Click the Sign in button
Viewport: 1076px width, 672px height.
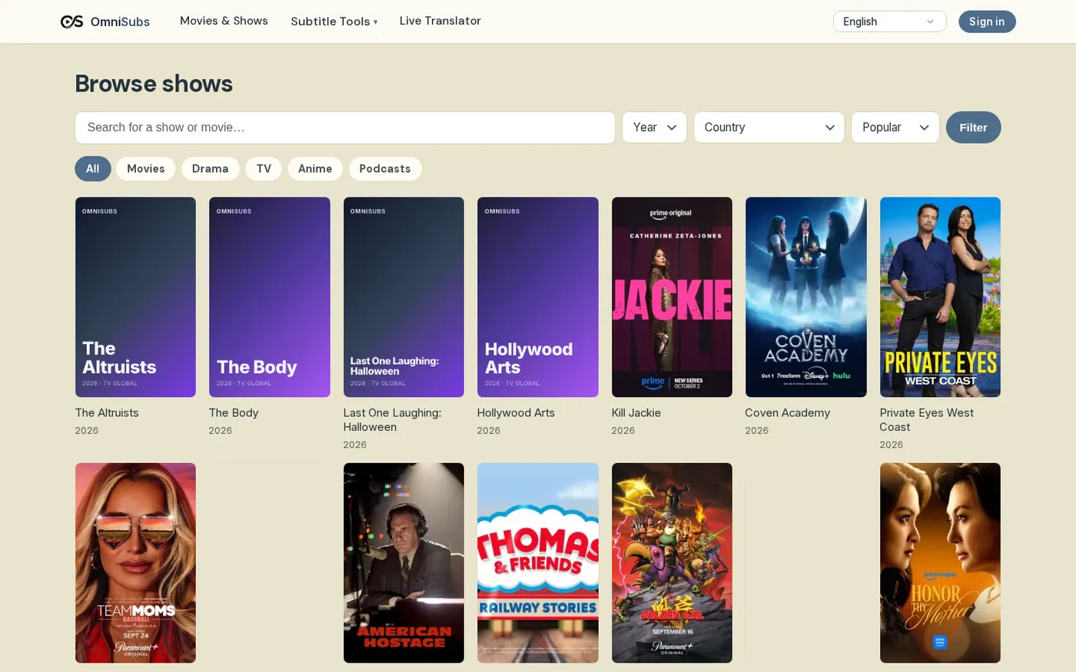[x=987, y=22]
